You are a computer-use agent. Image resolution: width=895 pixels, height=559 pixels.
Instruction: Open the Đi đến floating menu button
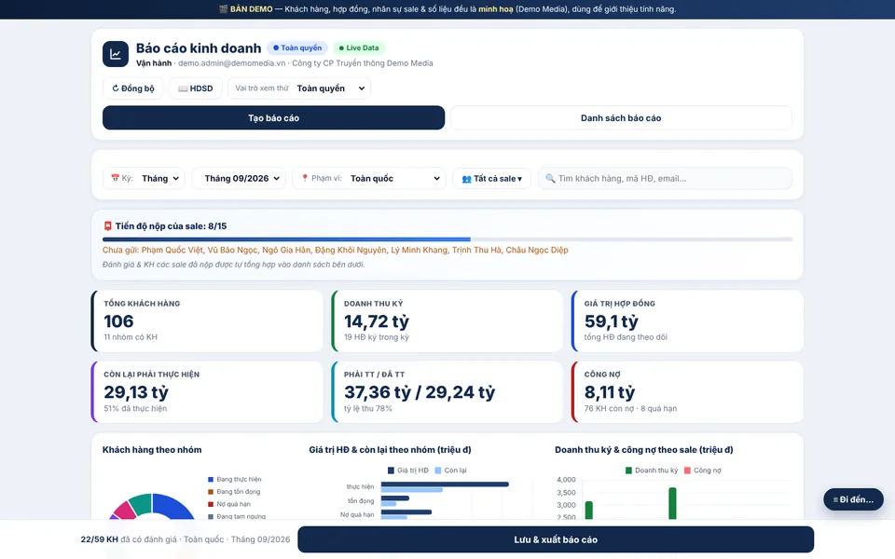[x=853, y=499]
